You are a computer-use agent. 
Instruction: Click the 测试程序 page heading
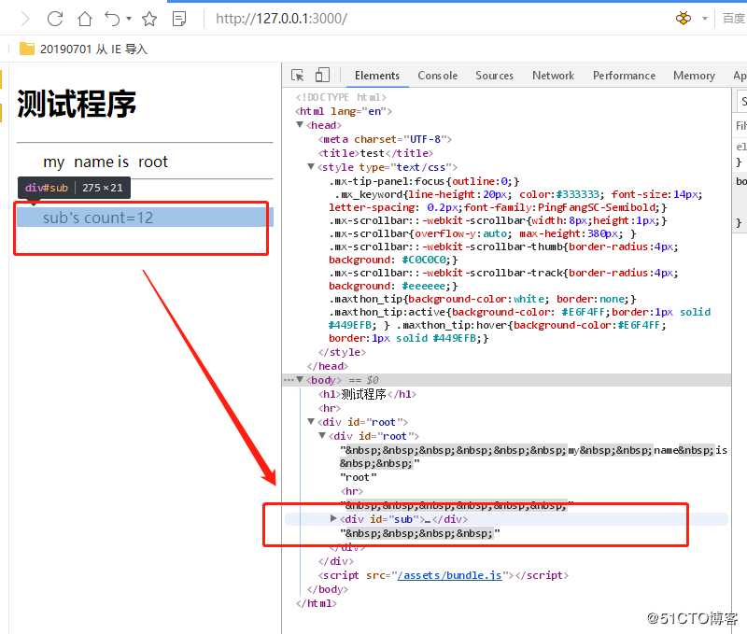click(77, 104)
